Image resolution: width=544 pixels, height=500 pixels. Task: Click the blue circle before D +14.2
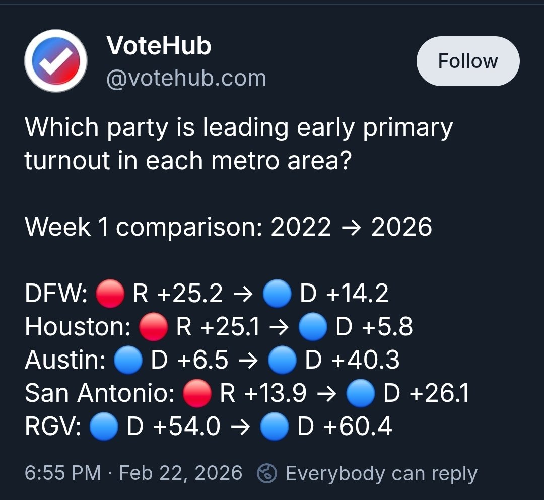pos(277,294)
